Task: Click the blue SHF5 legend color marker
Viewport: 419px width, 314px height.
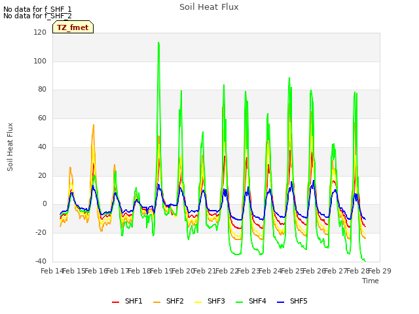Action: click(x=281, y=302)
